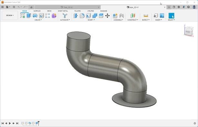Activate the Revolve tool
The height and width of the screenshot is (127, 198).
[x=35, y=16]
